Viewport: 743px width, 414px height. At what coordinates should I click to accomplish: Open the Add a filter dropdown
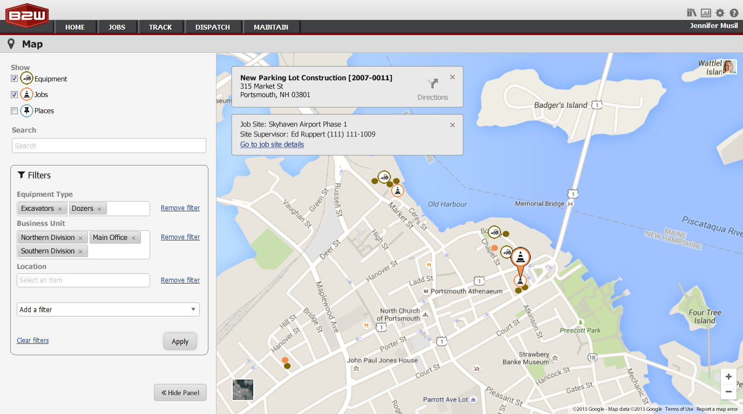tap(108, 309)
